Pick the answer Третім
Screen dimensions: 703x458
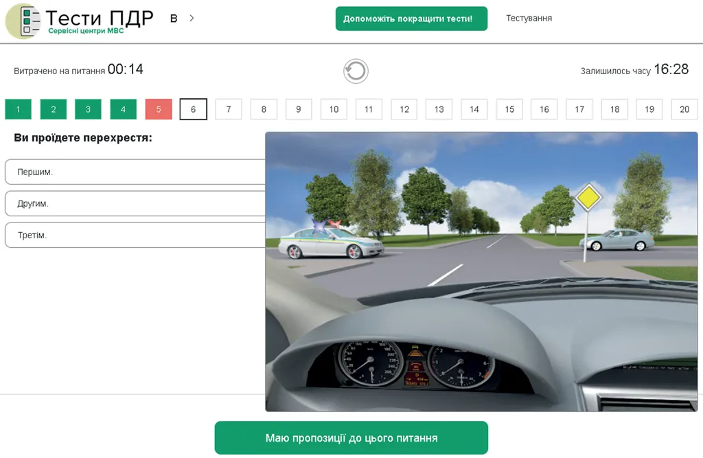[x=135, y=235]
